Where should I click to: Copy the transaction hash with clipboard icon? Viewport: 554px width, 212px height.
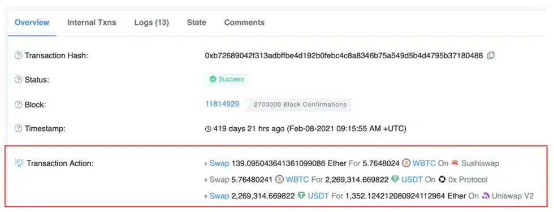pos(491,55)
